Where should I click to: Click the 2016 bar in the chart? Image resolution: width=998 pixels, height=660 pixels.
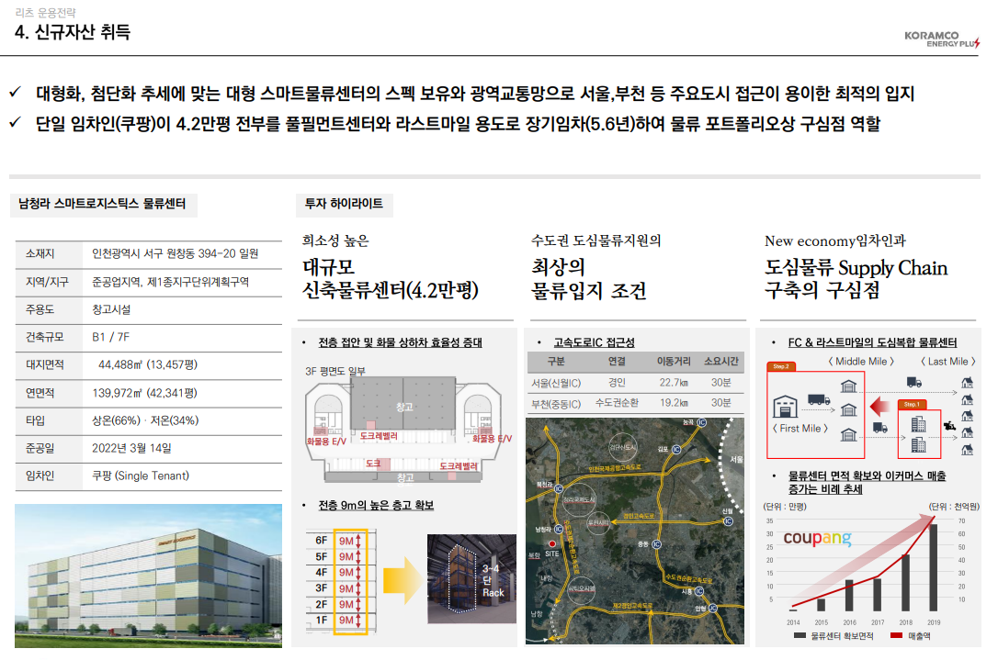point(849,595)
